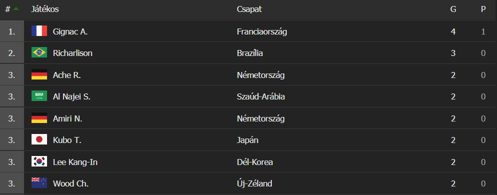The image size is (497, 195).
Task: Sort by goals using G header
Action: [x=453, y=9]
